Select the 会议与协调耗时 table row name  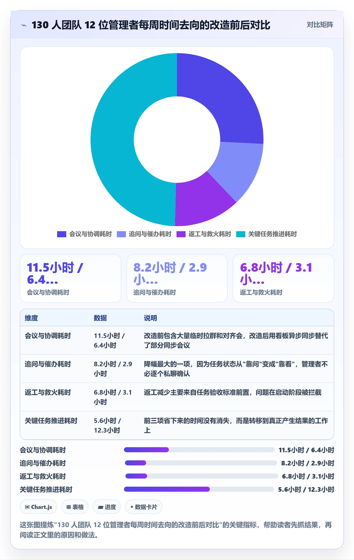48,336
